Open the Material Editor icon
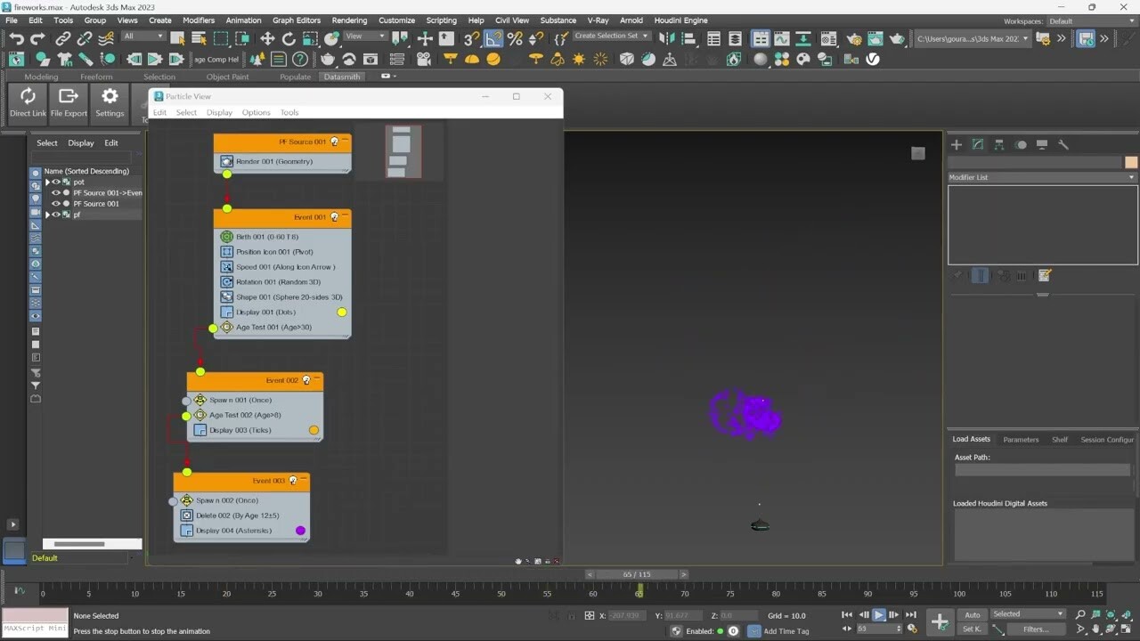The height and width of the screenshot is (641, 1140). pos(828,39)
